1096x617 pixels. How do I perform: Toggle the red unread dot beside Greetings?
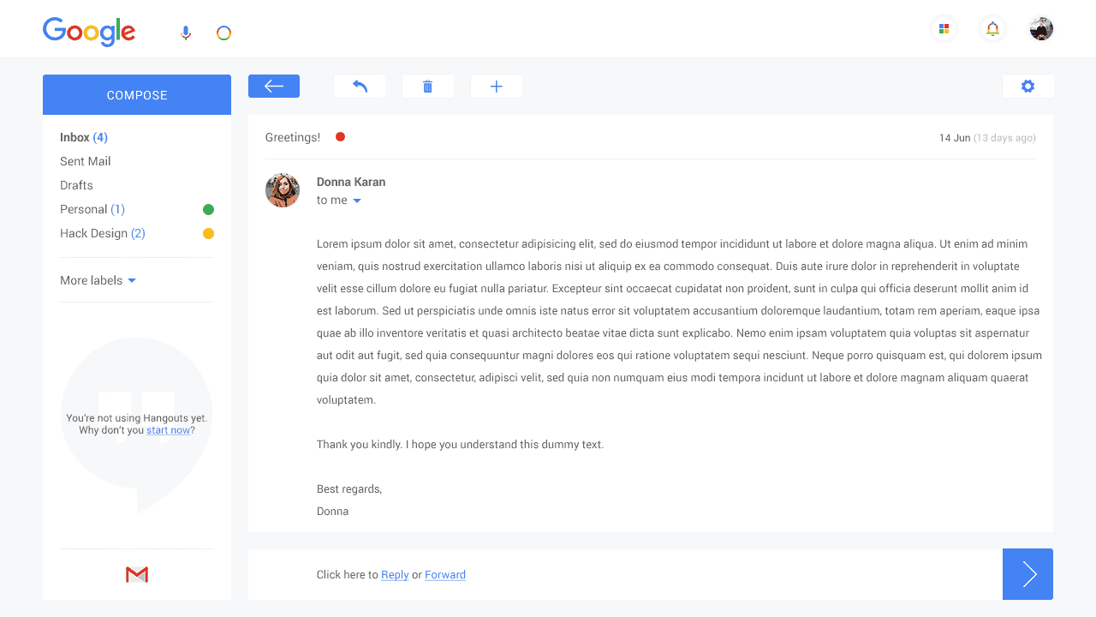click(340, 136)
